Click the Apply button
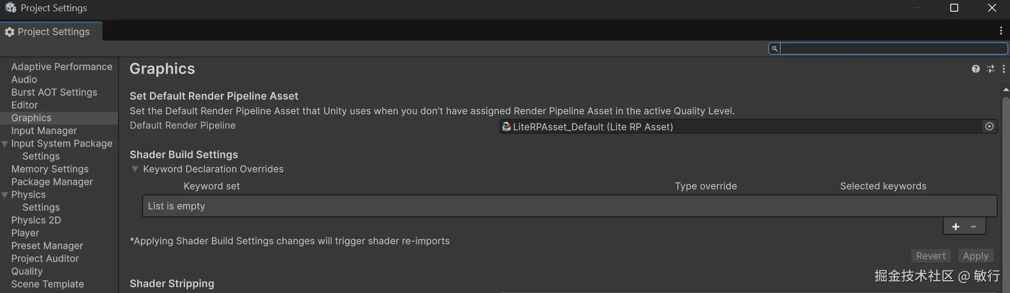1010x293 pixels. point(975,256)
